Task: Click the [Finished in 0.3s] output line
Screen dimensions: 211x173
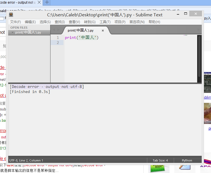Action: coord(30,92)
